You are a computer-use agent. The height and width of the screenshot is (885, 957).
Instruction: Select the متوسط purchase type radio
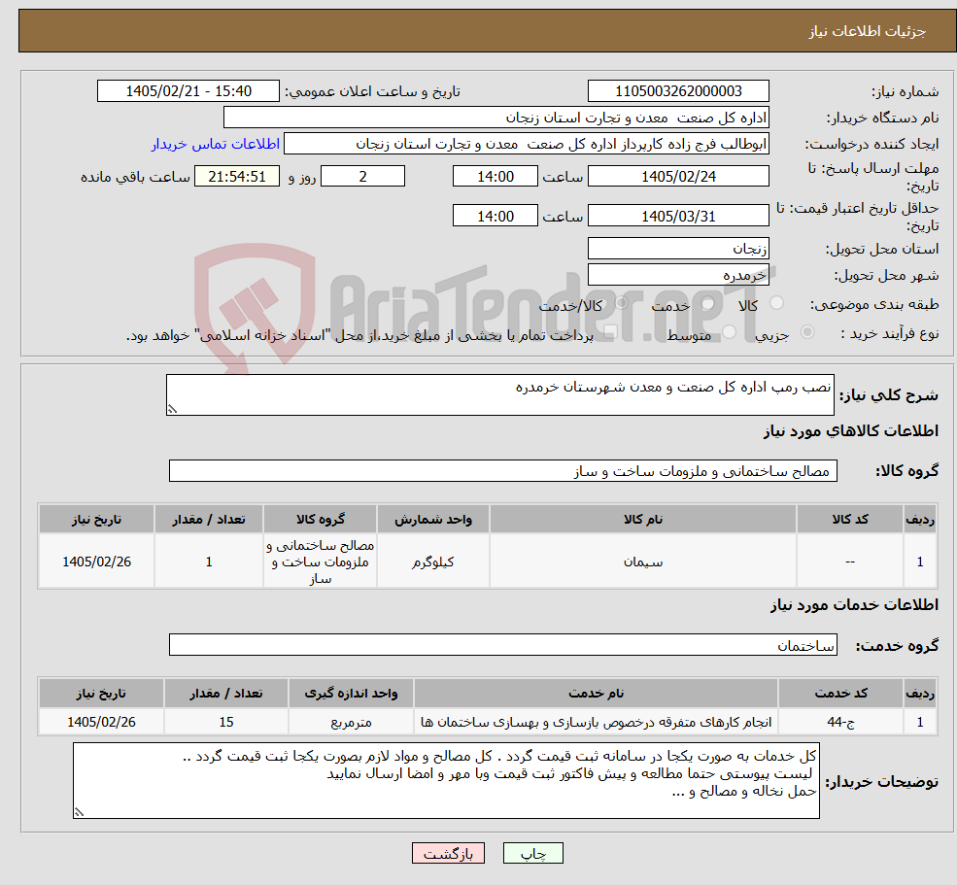pyautogui.click(x=729, y=332)
